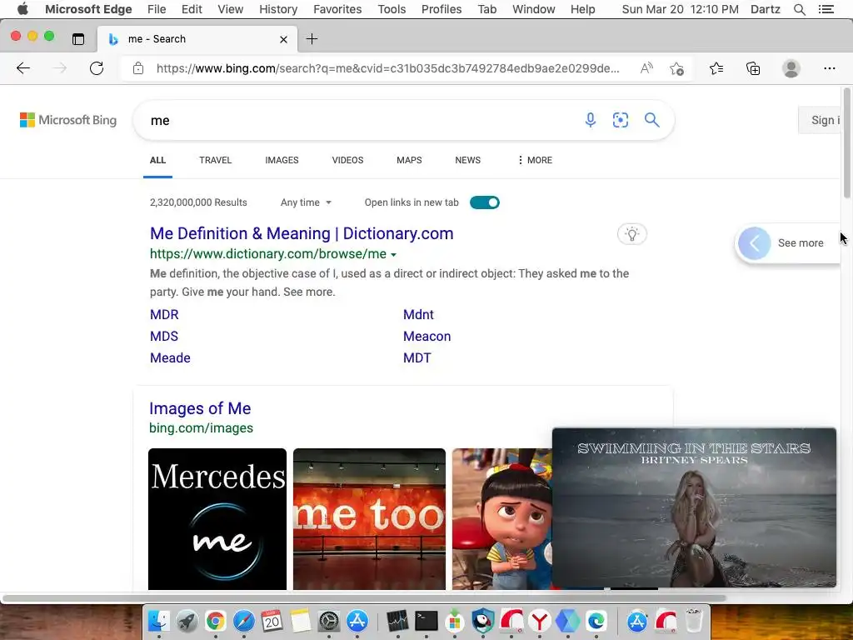Click the address bar URL
853x640 pixels.
(387, 68)
